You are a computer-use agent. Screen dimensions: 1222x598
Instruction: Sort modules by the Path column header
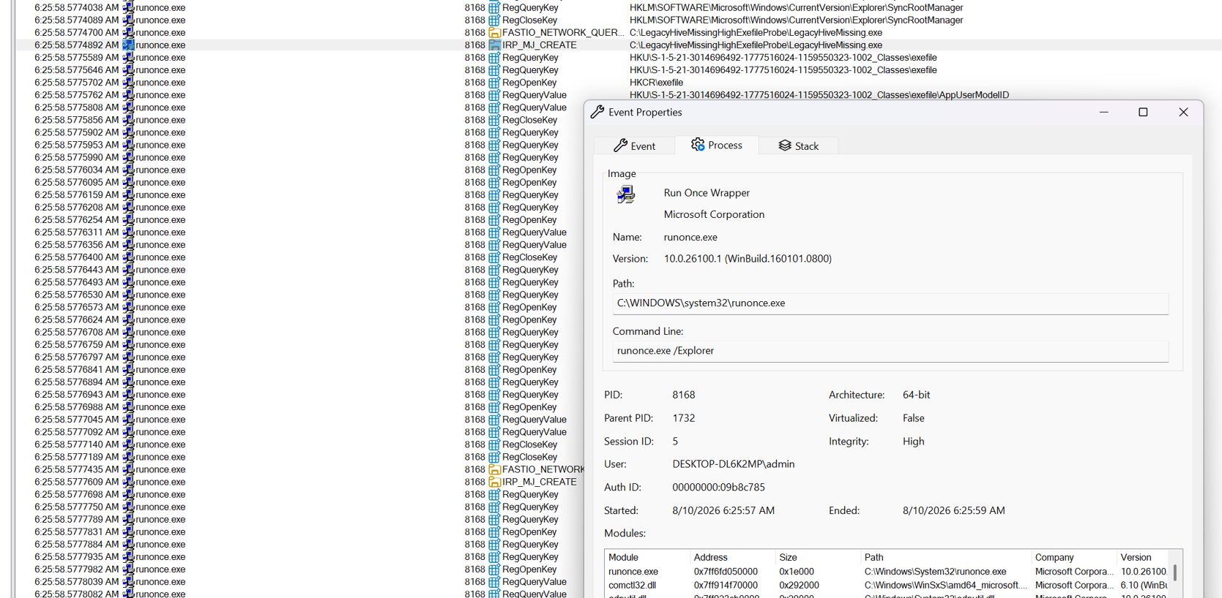946,557
